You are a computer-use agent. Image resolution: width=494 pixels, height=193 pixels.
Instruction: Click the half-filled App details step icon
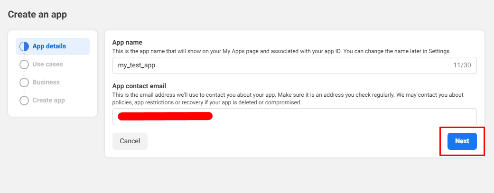point(24,46)
